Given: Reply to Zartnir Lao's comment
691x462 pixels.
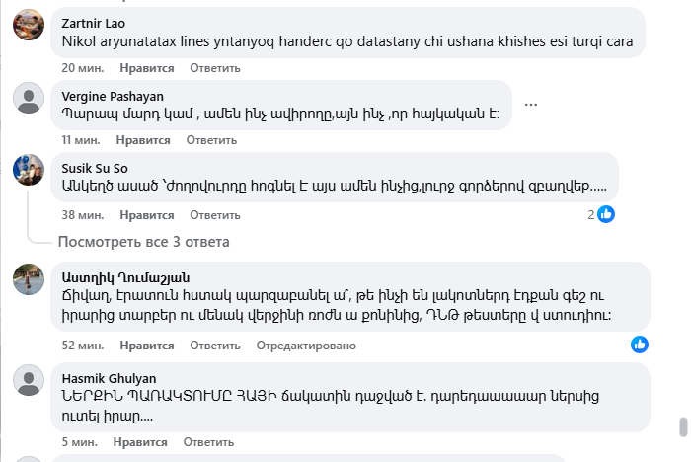Looking at the screenshot, I should (x=215, y=68).
